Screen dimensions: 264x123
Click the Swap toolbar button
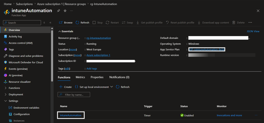coord(128,22)
